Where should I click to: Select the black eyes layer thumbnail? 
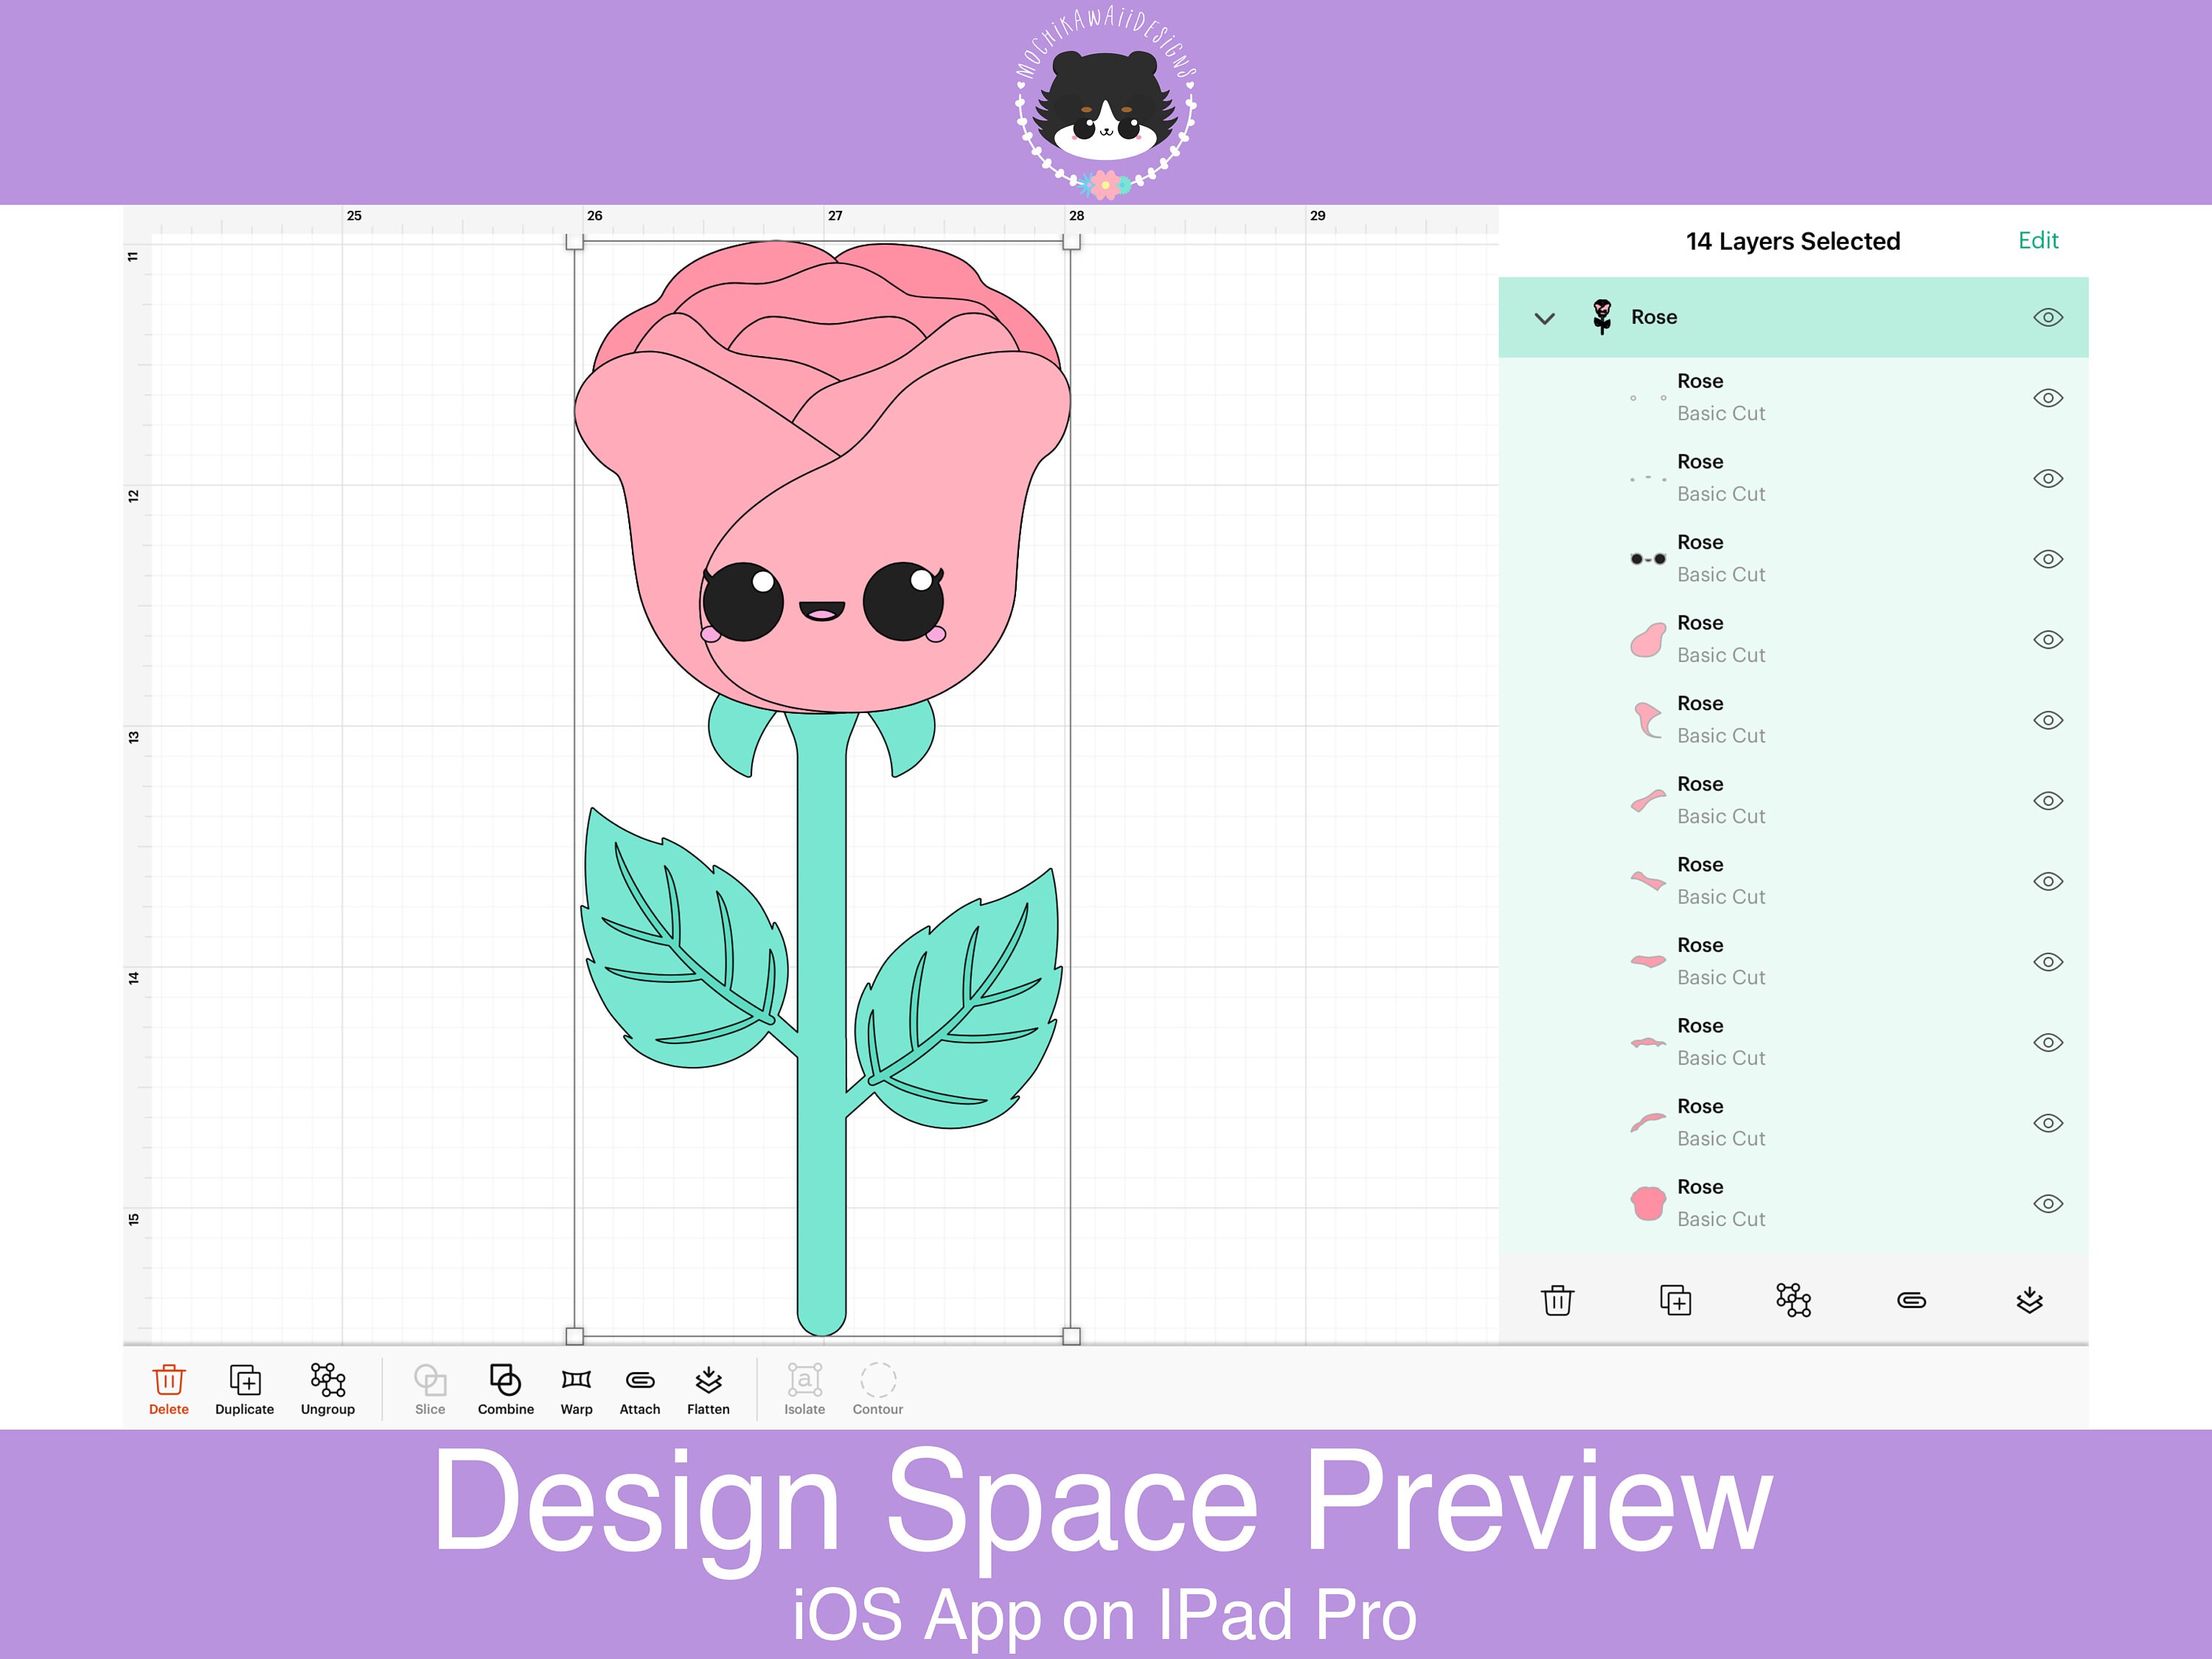1648,559
